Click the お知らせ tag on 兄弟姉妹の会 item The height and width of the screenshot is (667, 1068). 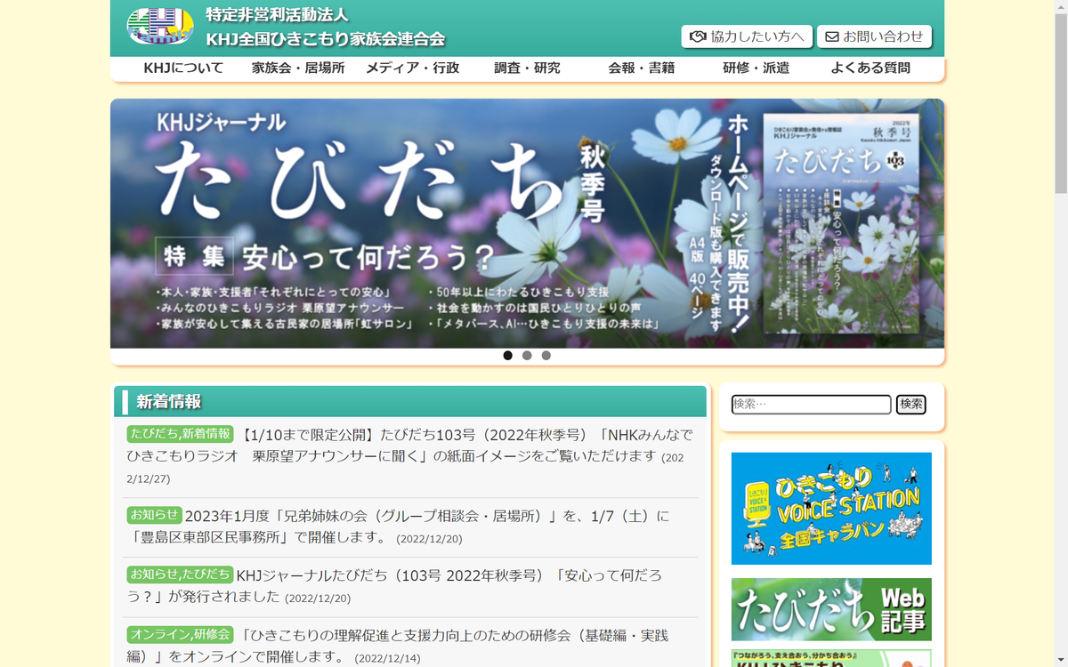tap(154, 515)
